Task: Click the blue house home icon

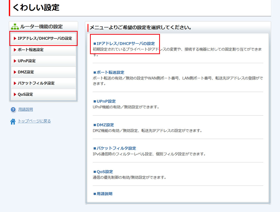Action: pyautogui.click(x=13, y=121)
